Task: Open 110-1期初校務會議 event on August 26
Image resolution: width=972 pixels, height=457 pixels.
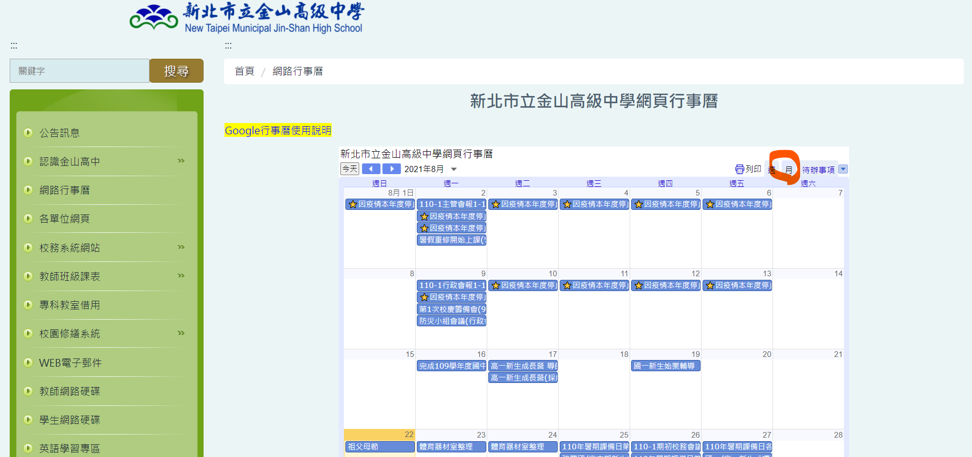Action: coord(666,447)
